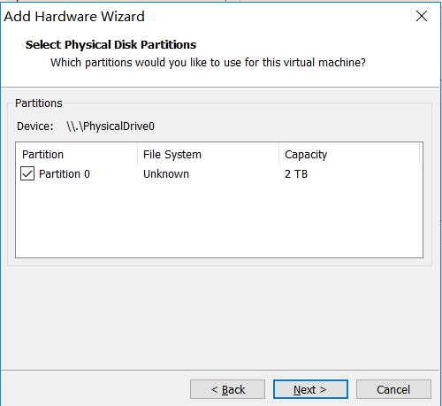Go to previous step with Back button
442x406 pixels.
point(227,389)
